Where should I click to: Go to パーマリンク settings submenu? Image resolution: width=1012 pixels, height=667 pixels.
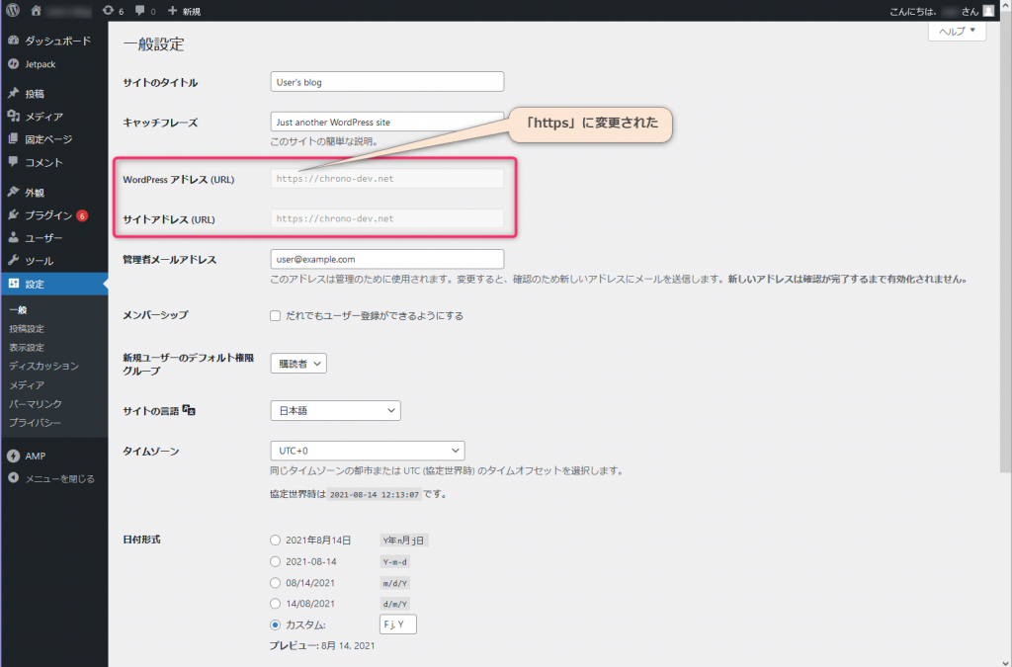click(x=36, y=404)
